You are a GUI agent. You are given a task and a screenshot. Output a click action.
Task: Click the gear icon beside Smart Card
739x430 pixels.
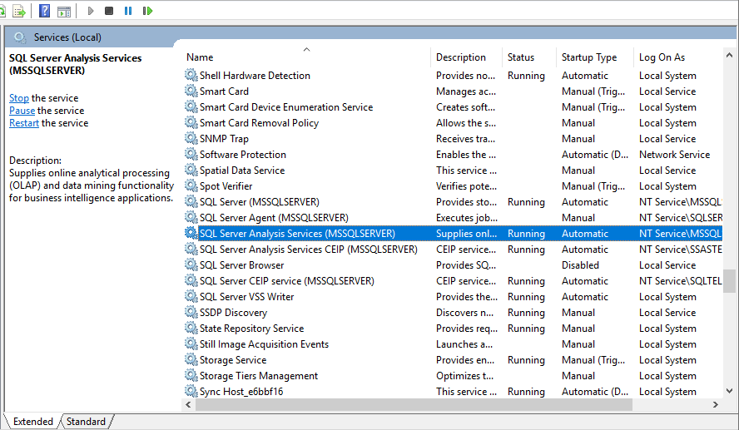(191, 91)
